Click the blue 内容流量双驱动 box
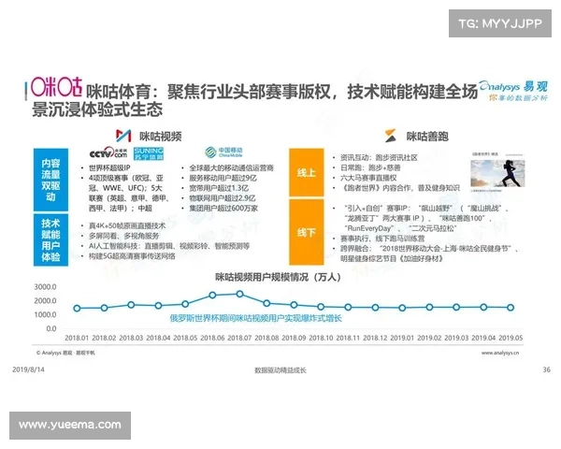 tap(50, 180)
